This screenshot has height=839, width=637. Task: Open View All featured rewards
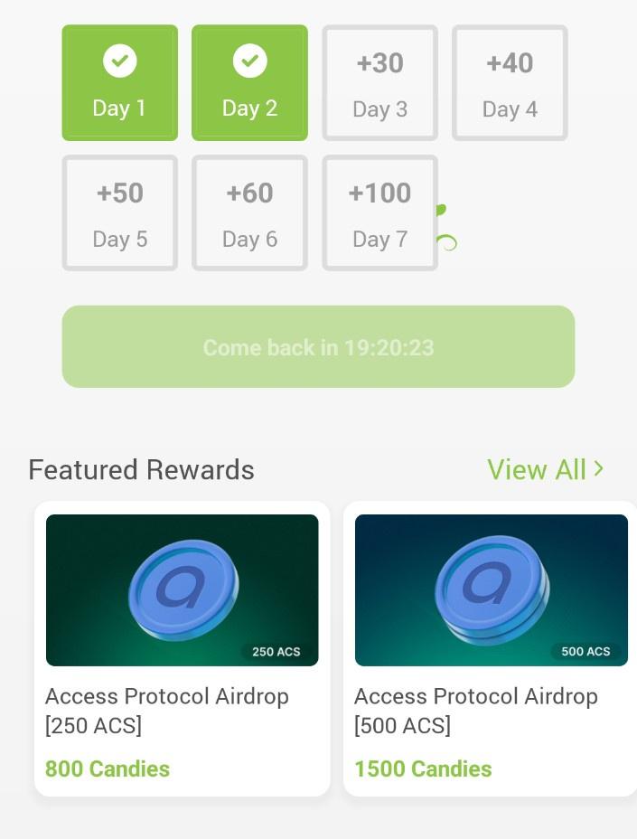[x=546, y=469]
